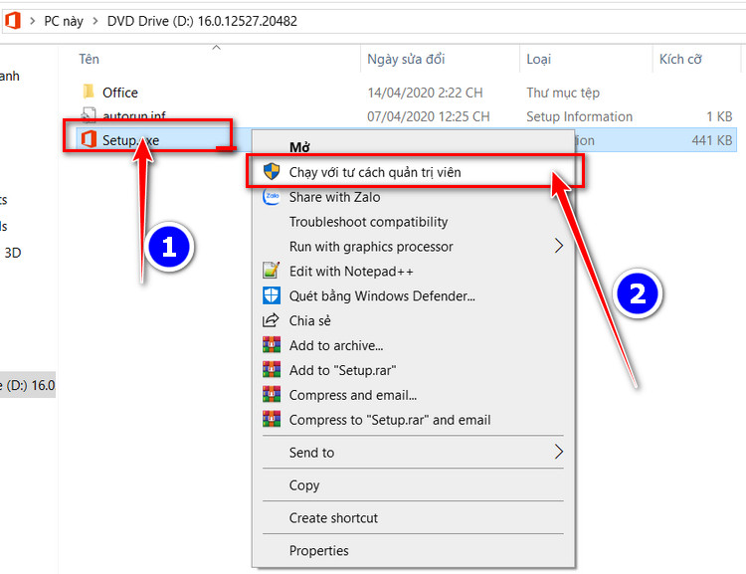
Task: Click the Setup.exe Office icon
Action: coord(89,139)
